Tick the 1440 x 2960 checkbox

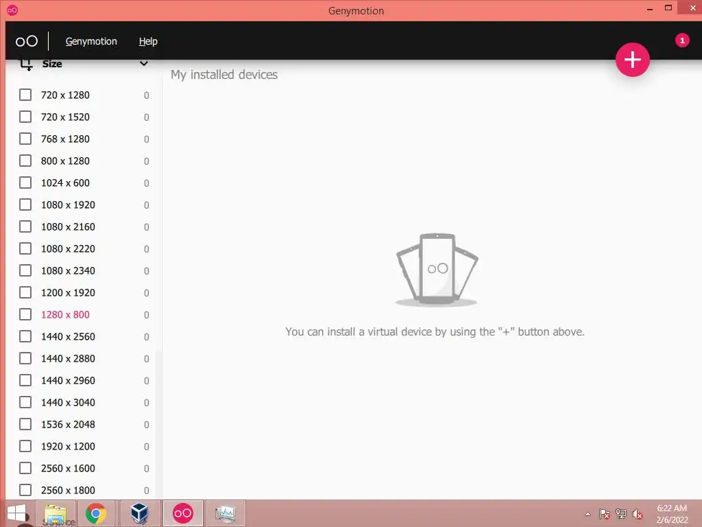point(25,380)
